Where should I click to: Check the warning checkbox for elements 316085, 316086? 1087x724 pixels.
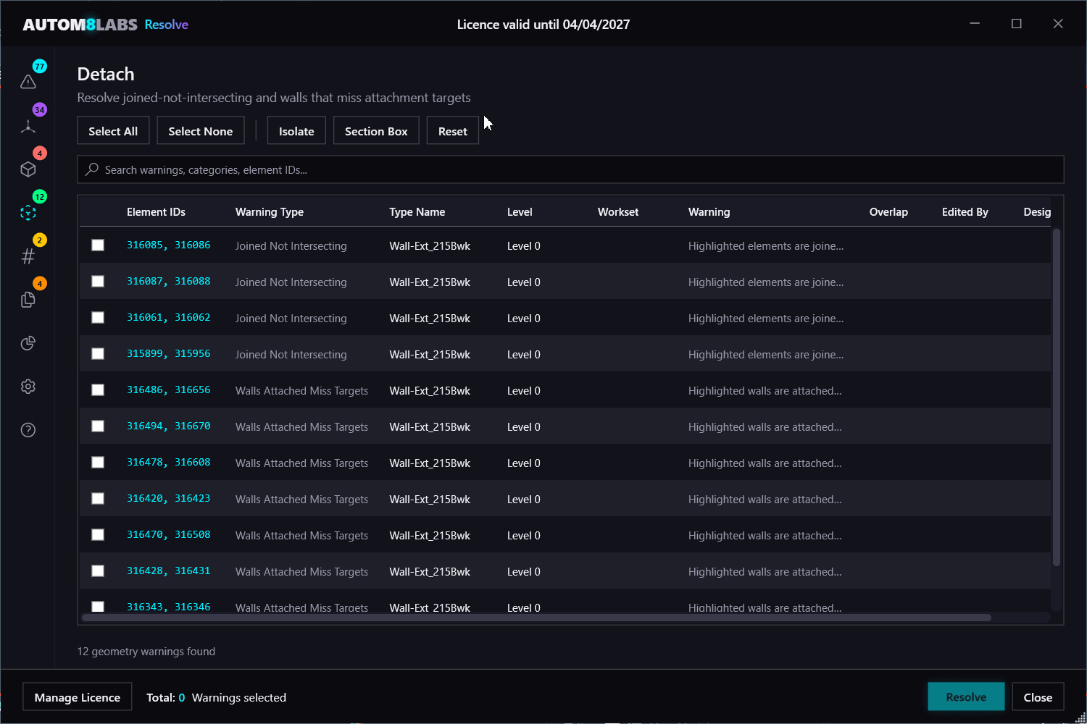[x=98, y=245]
